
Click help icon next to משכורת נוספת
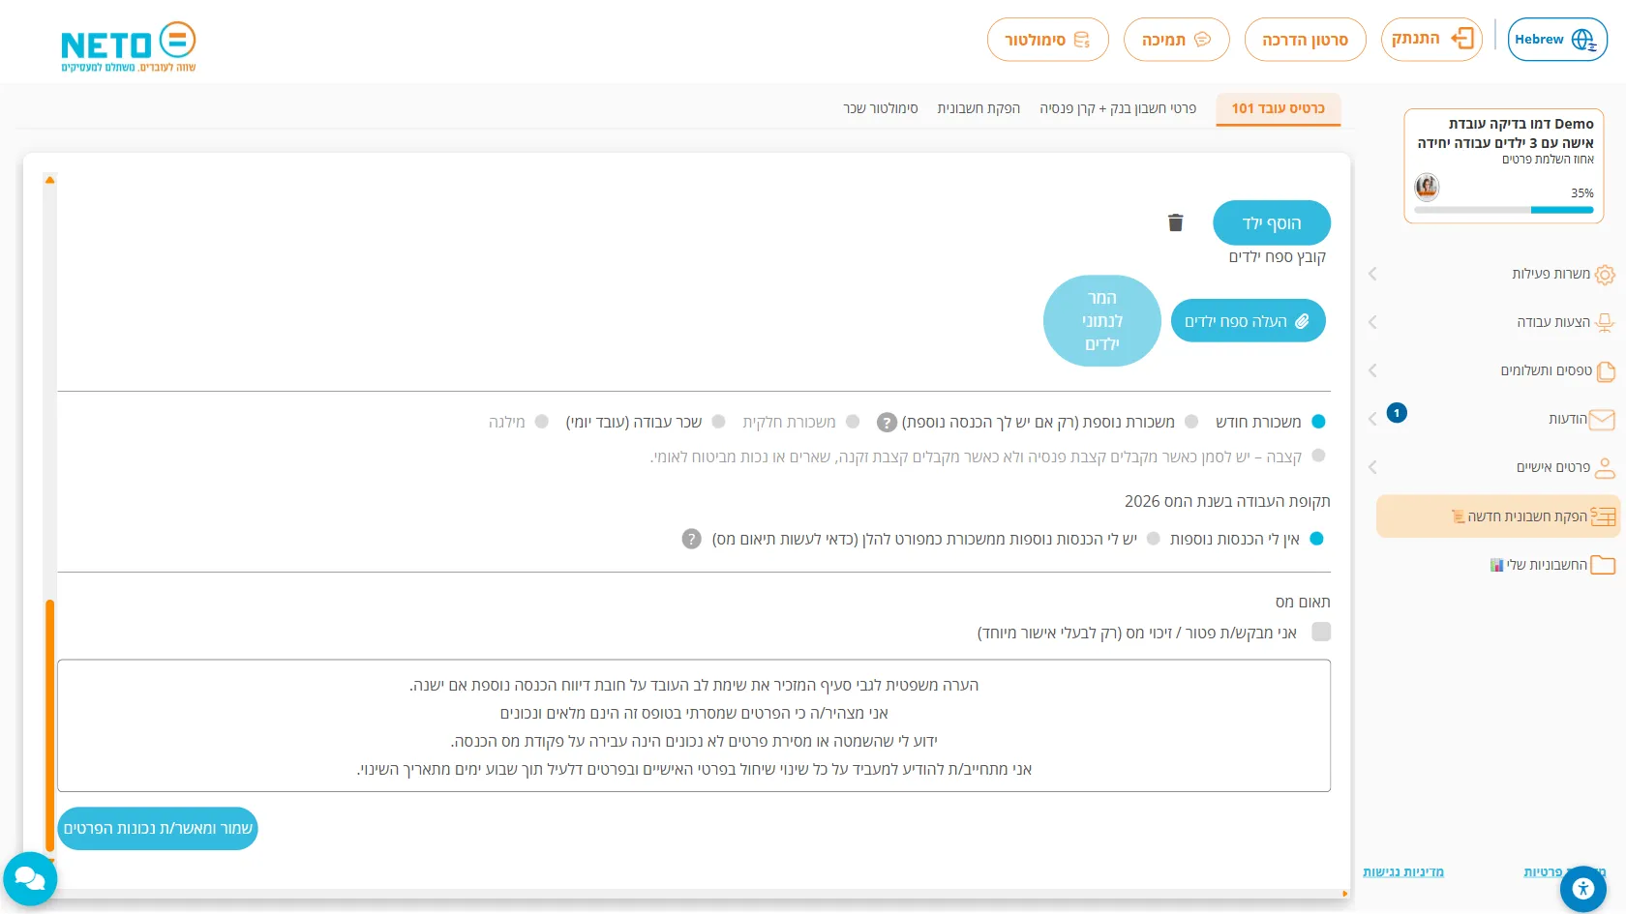[887, 423]
